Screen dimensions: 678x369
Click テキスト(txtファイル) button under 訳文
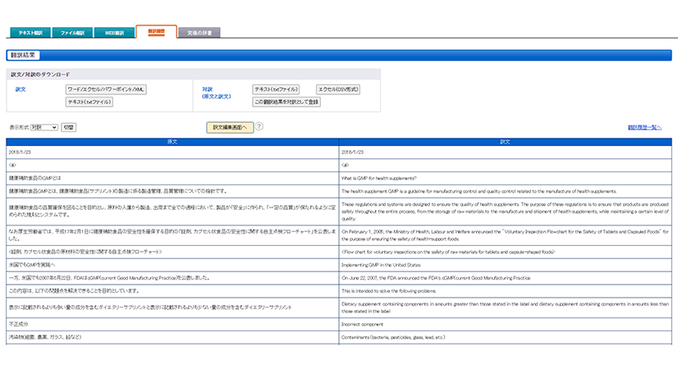coord(89,102)
